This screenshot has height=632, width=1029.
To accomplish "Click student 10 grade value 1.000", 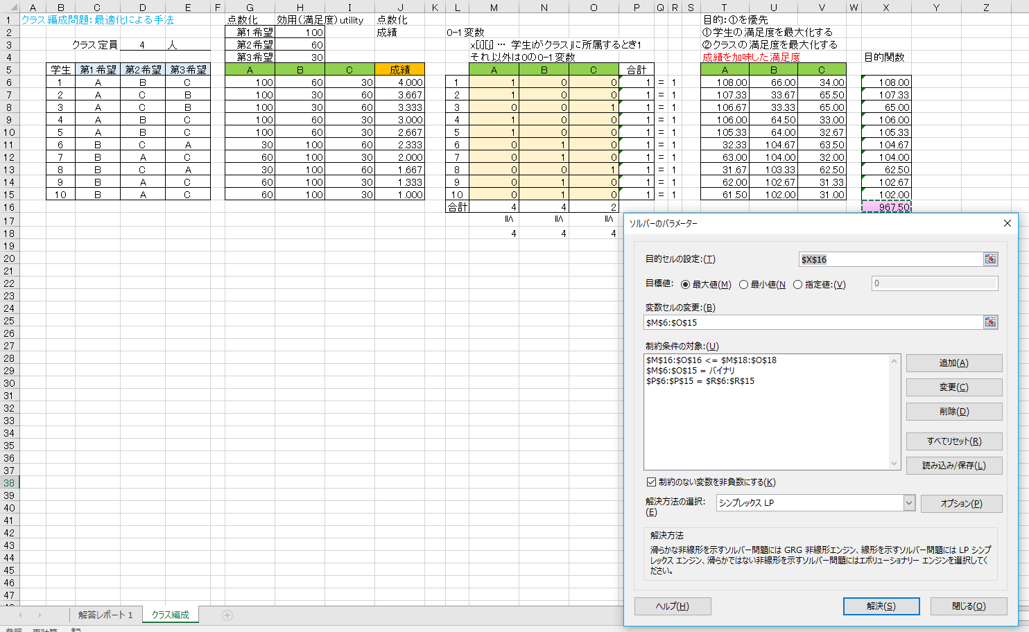I will tap(399, 195).
